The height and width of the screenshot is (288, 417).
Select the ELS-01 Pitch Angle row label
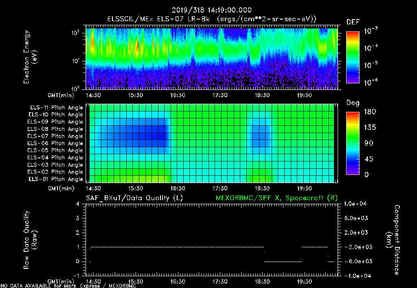tap(56, 179)
